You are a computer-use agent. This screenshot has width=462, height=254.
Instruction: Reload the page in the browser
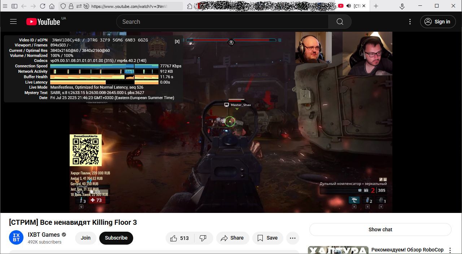[43, 6]
